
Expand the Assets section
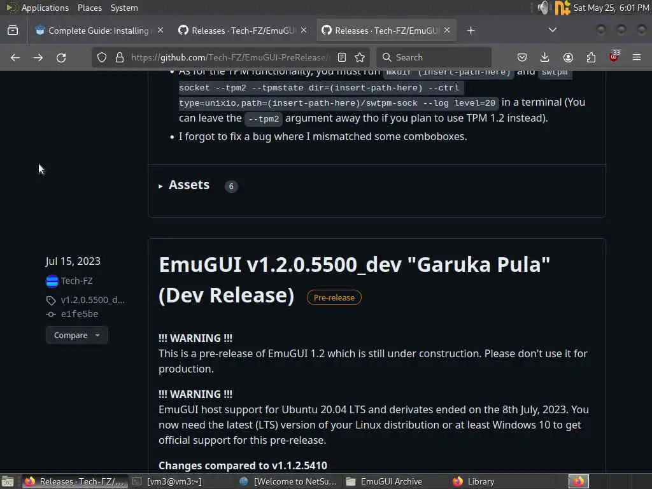(x=184, y=185)
